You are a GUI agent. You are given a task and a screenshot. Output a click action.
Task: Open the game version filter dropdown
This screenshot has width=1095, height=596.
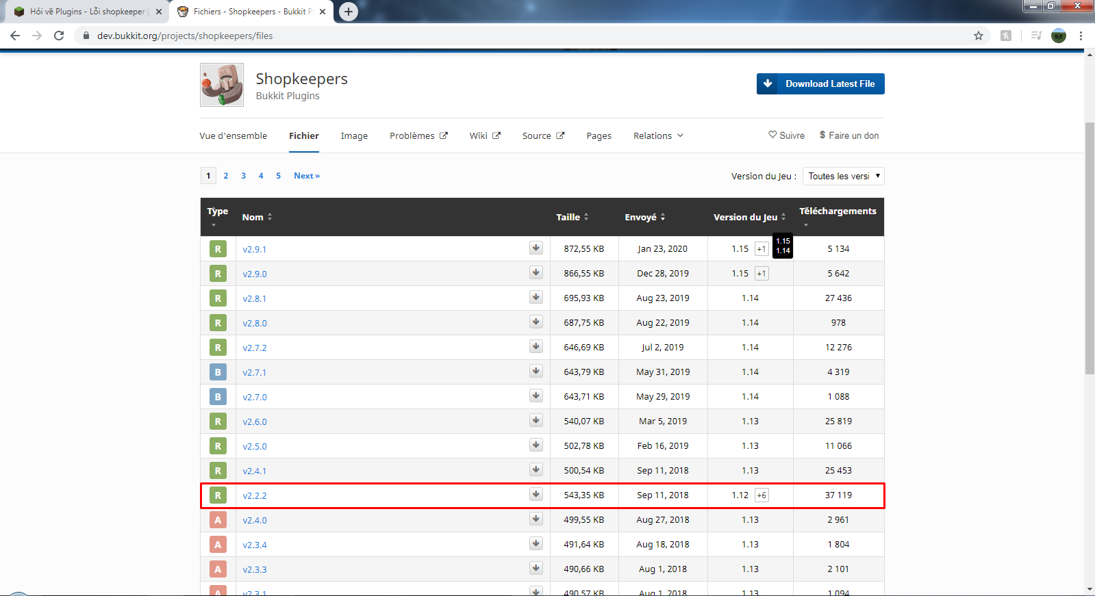[x=843, y=176]
